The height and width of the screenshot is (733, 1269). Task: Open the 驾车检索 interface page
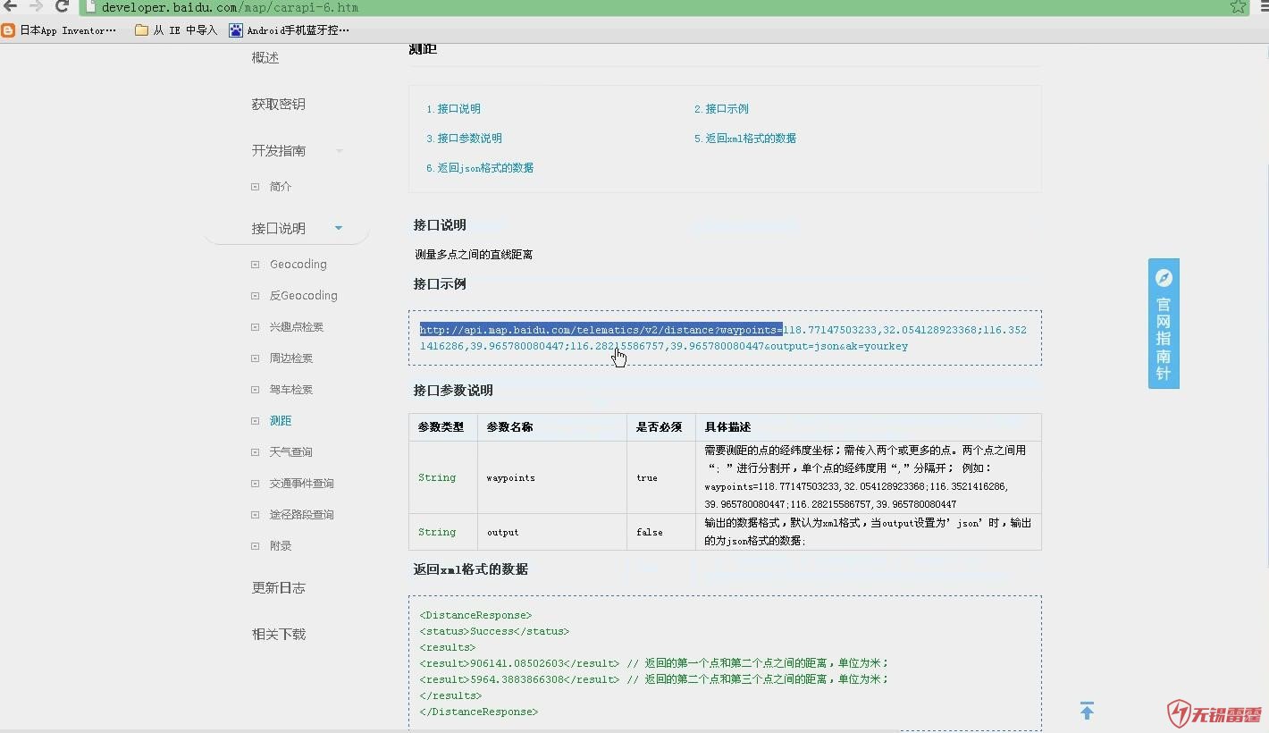pos(291,390)
